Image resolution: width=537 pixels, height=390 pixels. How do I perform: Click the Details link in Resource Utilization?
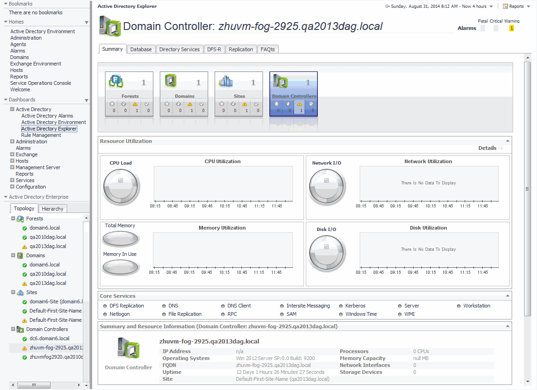487,148
